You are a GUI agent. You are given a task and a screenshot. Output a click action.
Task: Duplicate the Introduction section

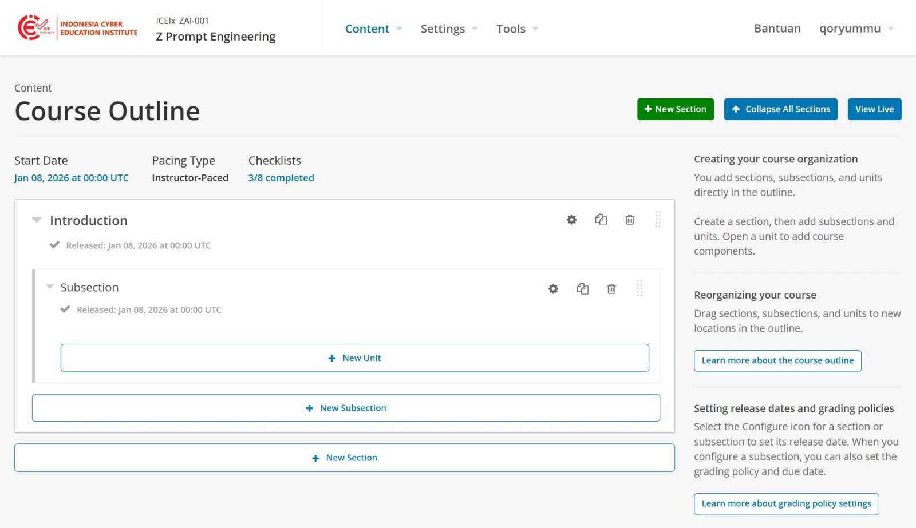[601, 220]
